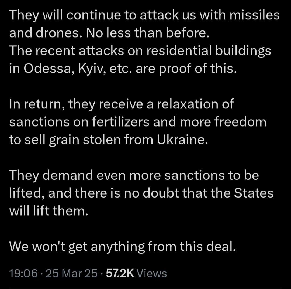
Task: Click the word "Ukraine" in the post
Action: click(x=182, y=140)
